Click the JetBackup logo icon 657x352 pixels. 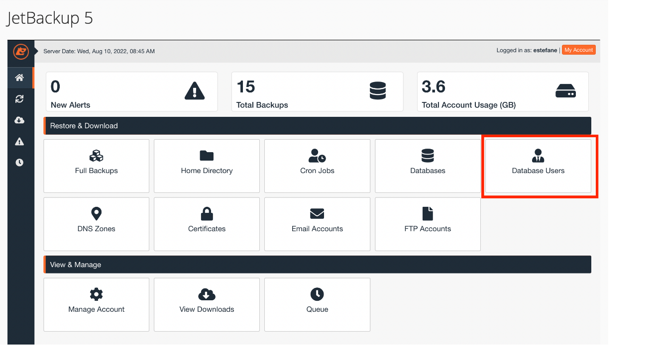[x=21, y=51]
